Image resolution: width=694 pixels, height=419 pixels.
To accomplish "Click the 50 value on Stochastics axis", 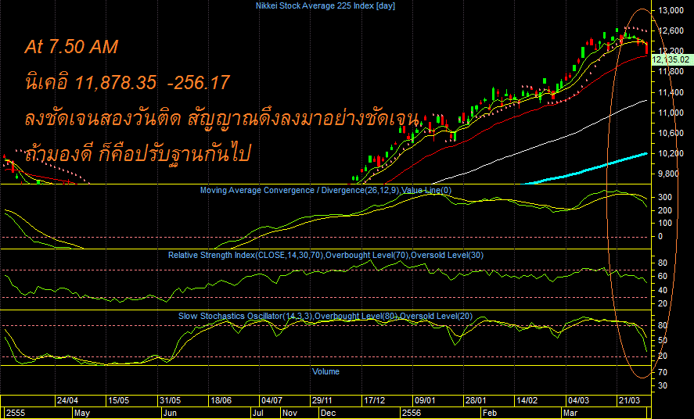I will [663, 341].
